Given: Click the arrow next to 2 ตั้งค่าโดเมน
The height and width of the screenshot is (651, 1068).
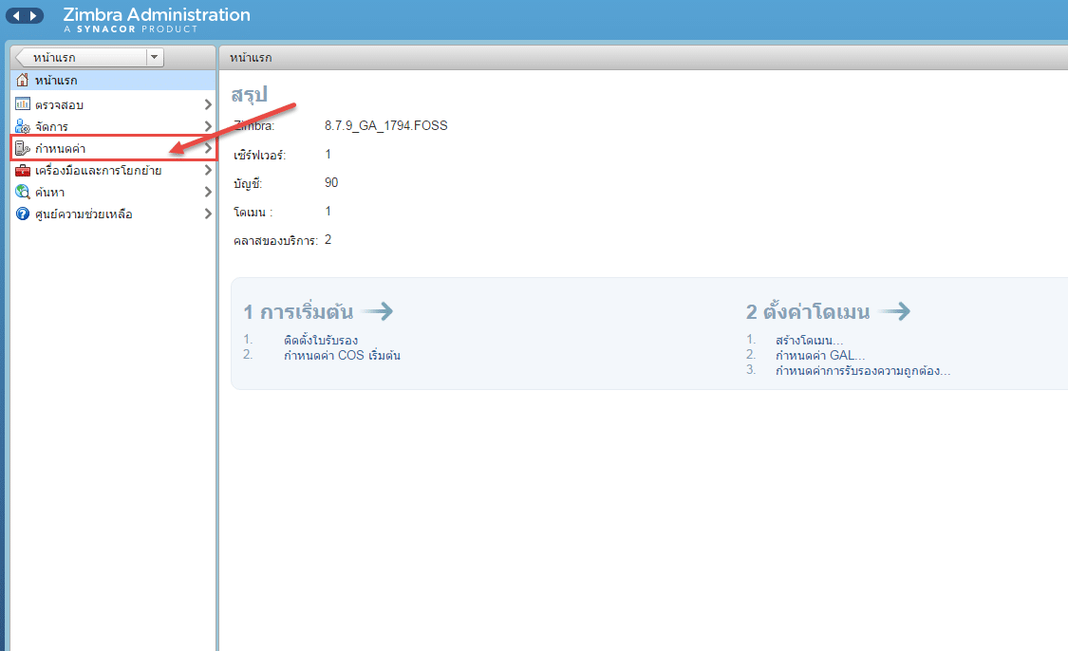Looking at the screenshot, I should 894,311.
